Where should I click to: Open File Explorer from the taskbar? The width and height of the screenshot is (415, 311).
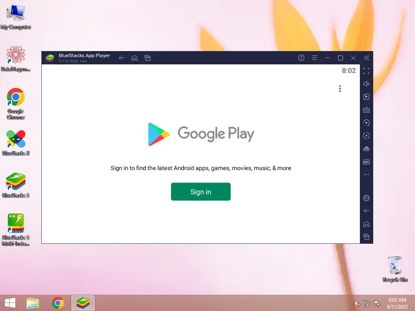pos(33,303)
